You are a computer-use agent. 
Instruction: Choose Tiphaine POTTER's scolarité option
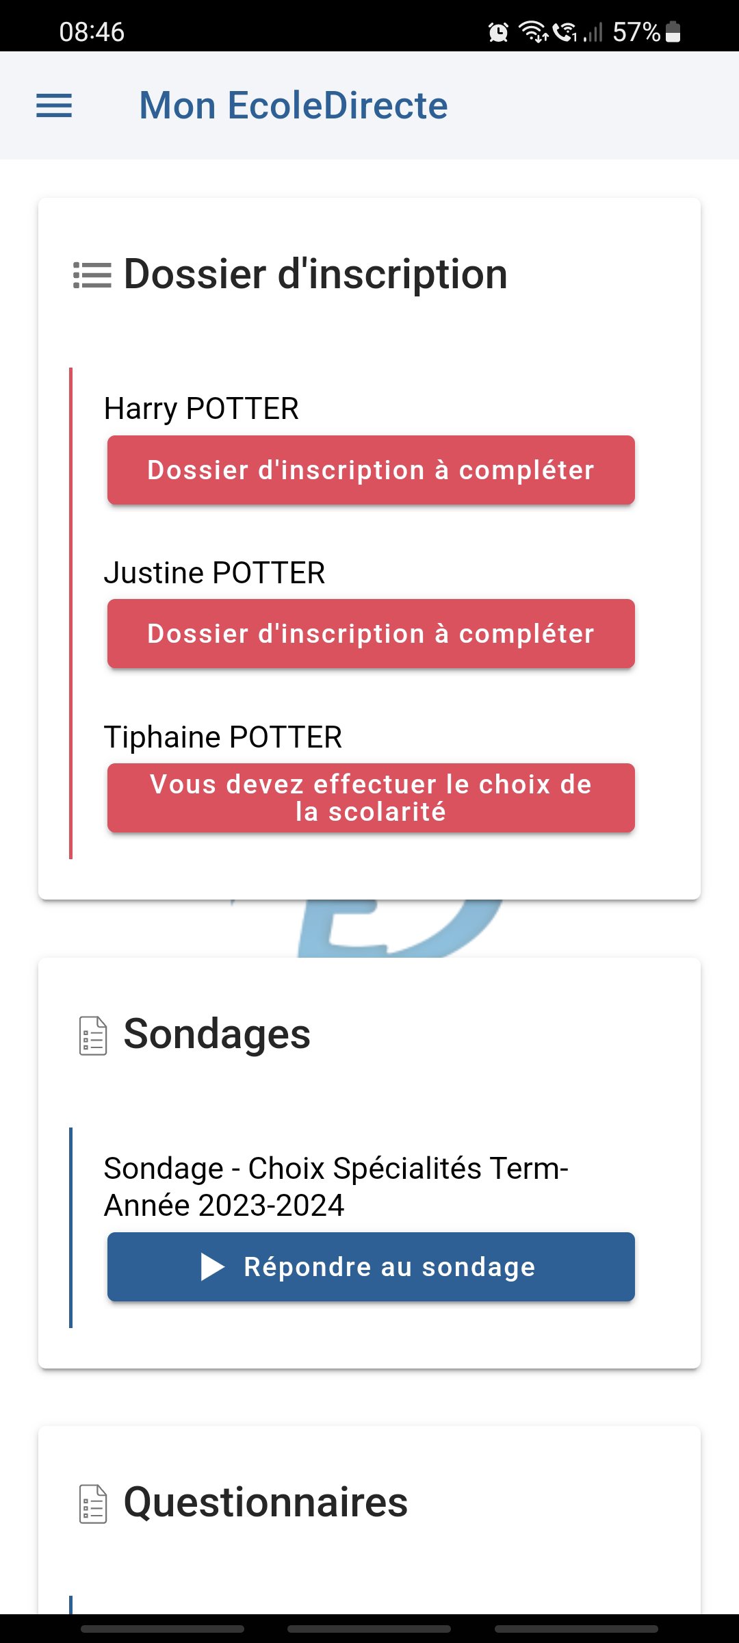[371, 798]
